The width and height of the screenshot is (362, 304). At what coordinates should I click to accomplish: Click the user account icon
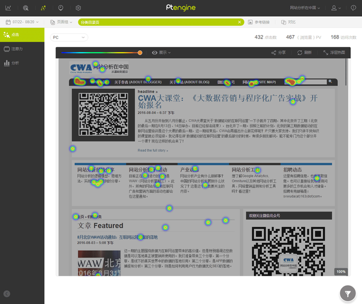(x=335, y=8)
